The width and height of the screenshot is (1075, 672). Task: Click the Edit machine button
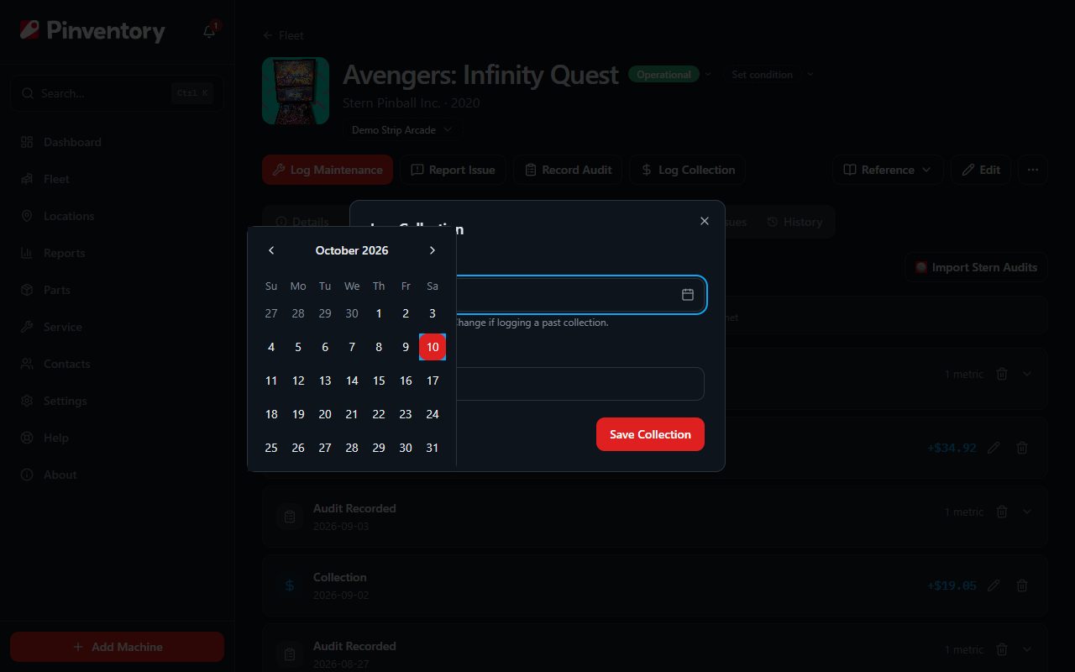981,170
